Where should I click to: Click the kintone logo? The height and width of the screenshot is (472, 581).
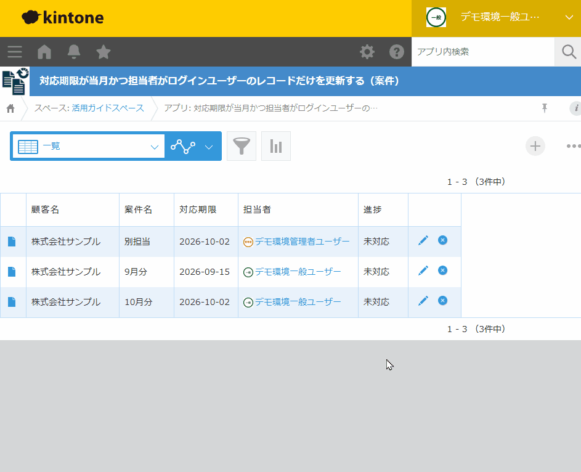tap(63, 17)
